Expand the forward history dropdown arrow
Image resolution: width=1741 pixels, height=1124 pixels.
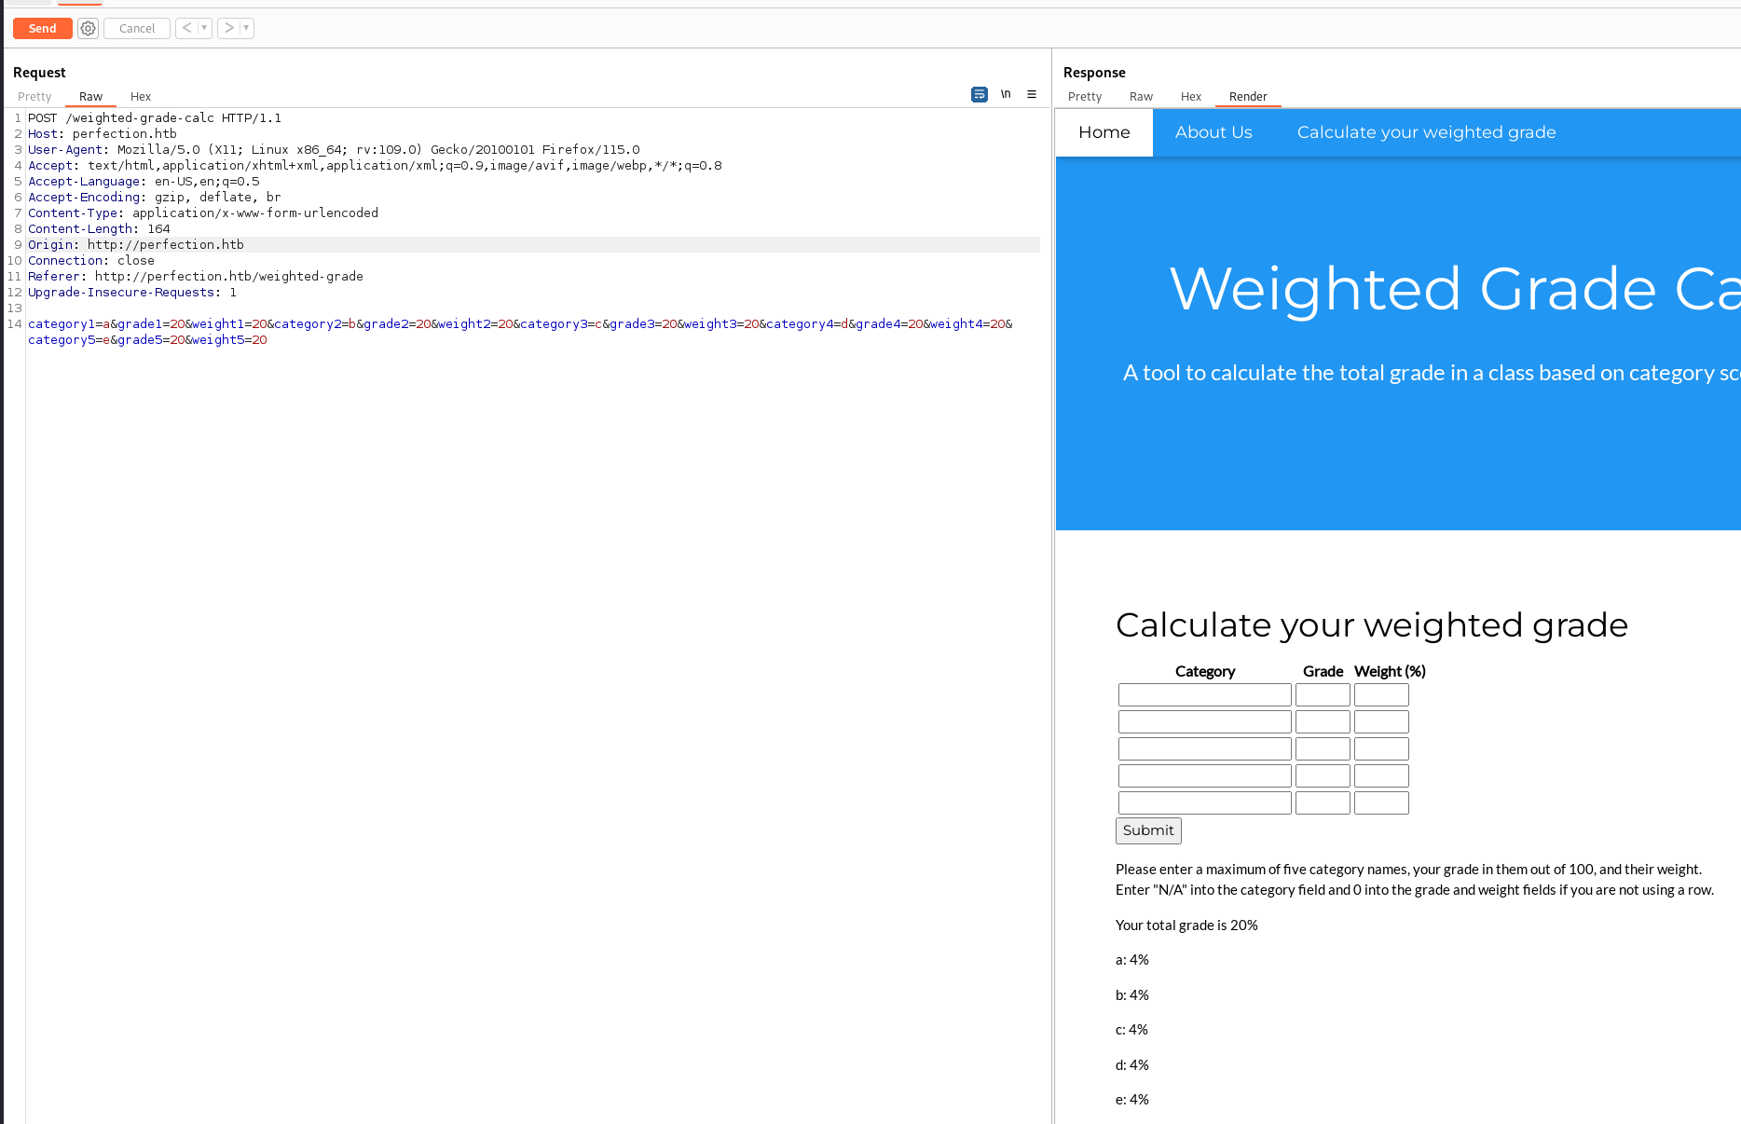[x=247, y=28]
